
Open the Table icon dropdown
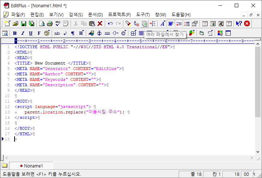tap(134, 33)
